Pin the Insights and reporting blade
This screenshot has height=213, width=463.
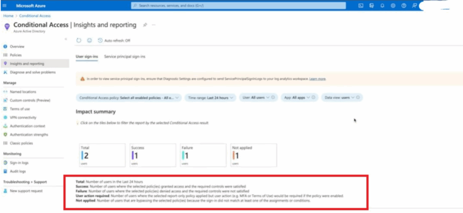coord(145,25)
